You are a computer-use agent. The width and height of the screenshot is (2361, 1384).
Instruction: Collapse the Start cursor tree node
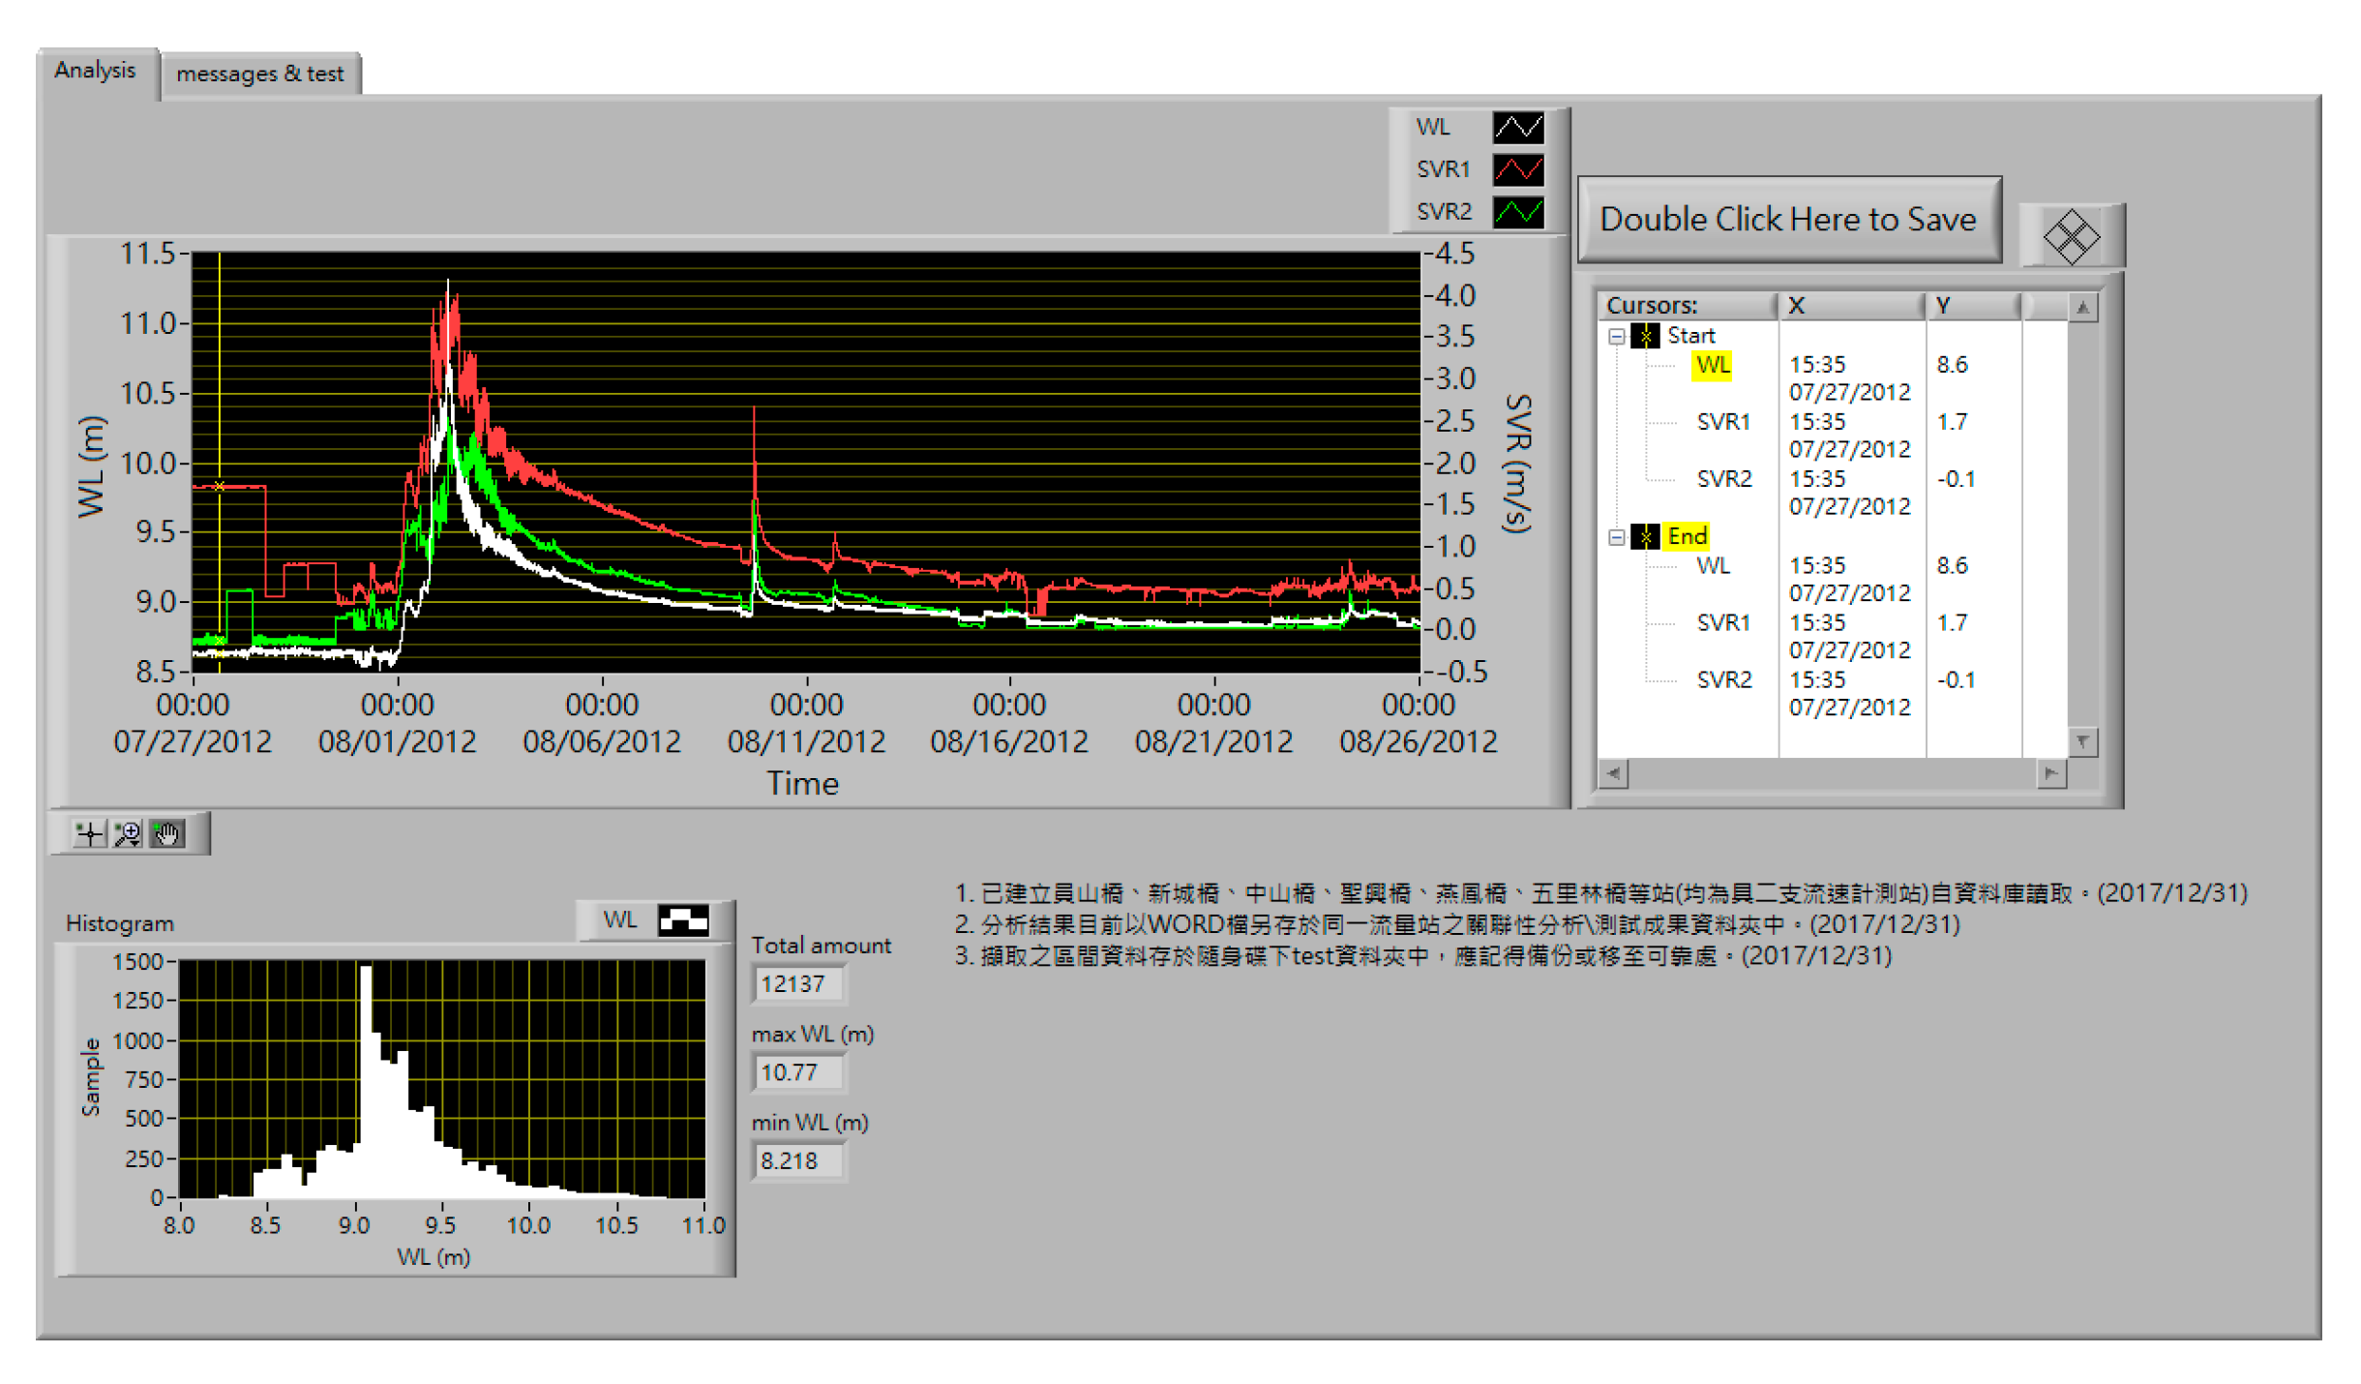[1616, 336]
